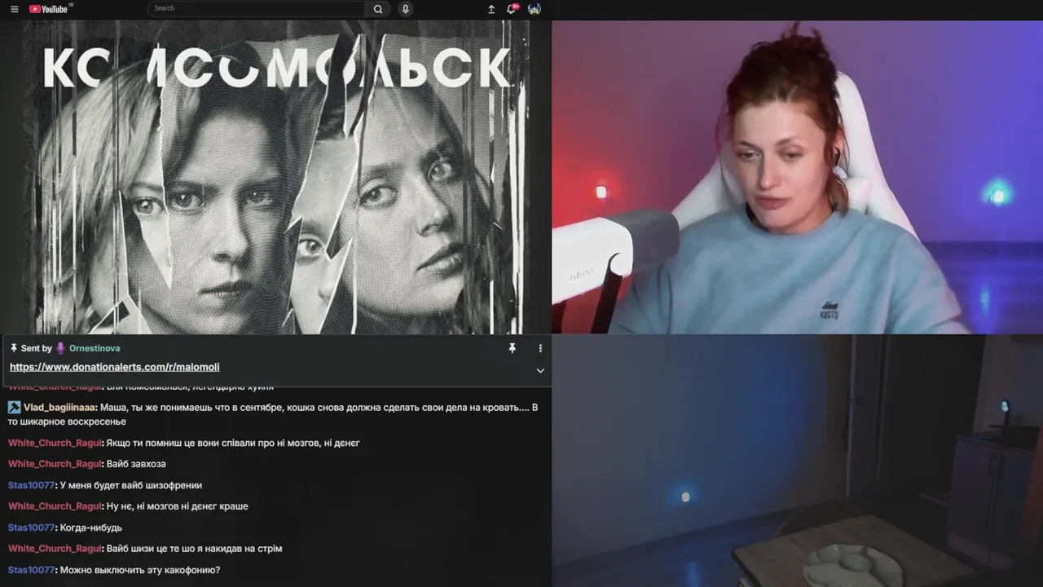The height and width of the screenshot is (587, 1043).
Task: Click message 'Можно выключить эту какофонию?'
Action: pyautogui.click(x=139, y=570)
